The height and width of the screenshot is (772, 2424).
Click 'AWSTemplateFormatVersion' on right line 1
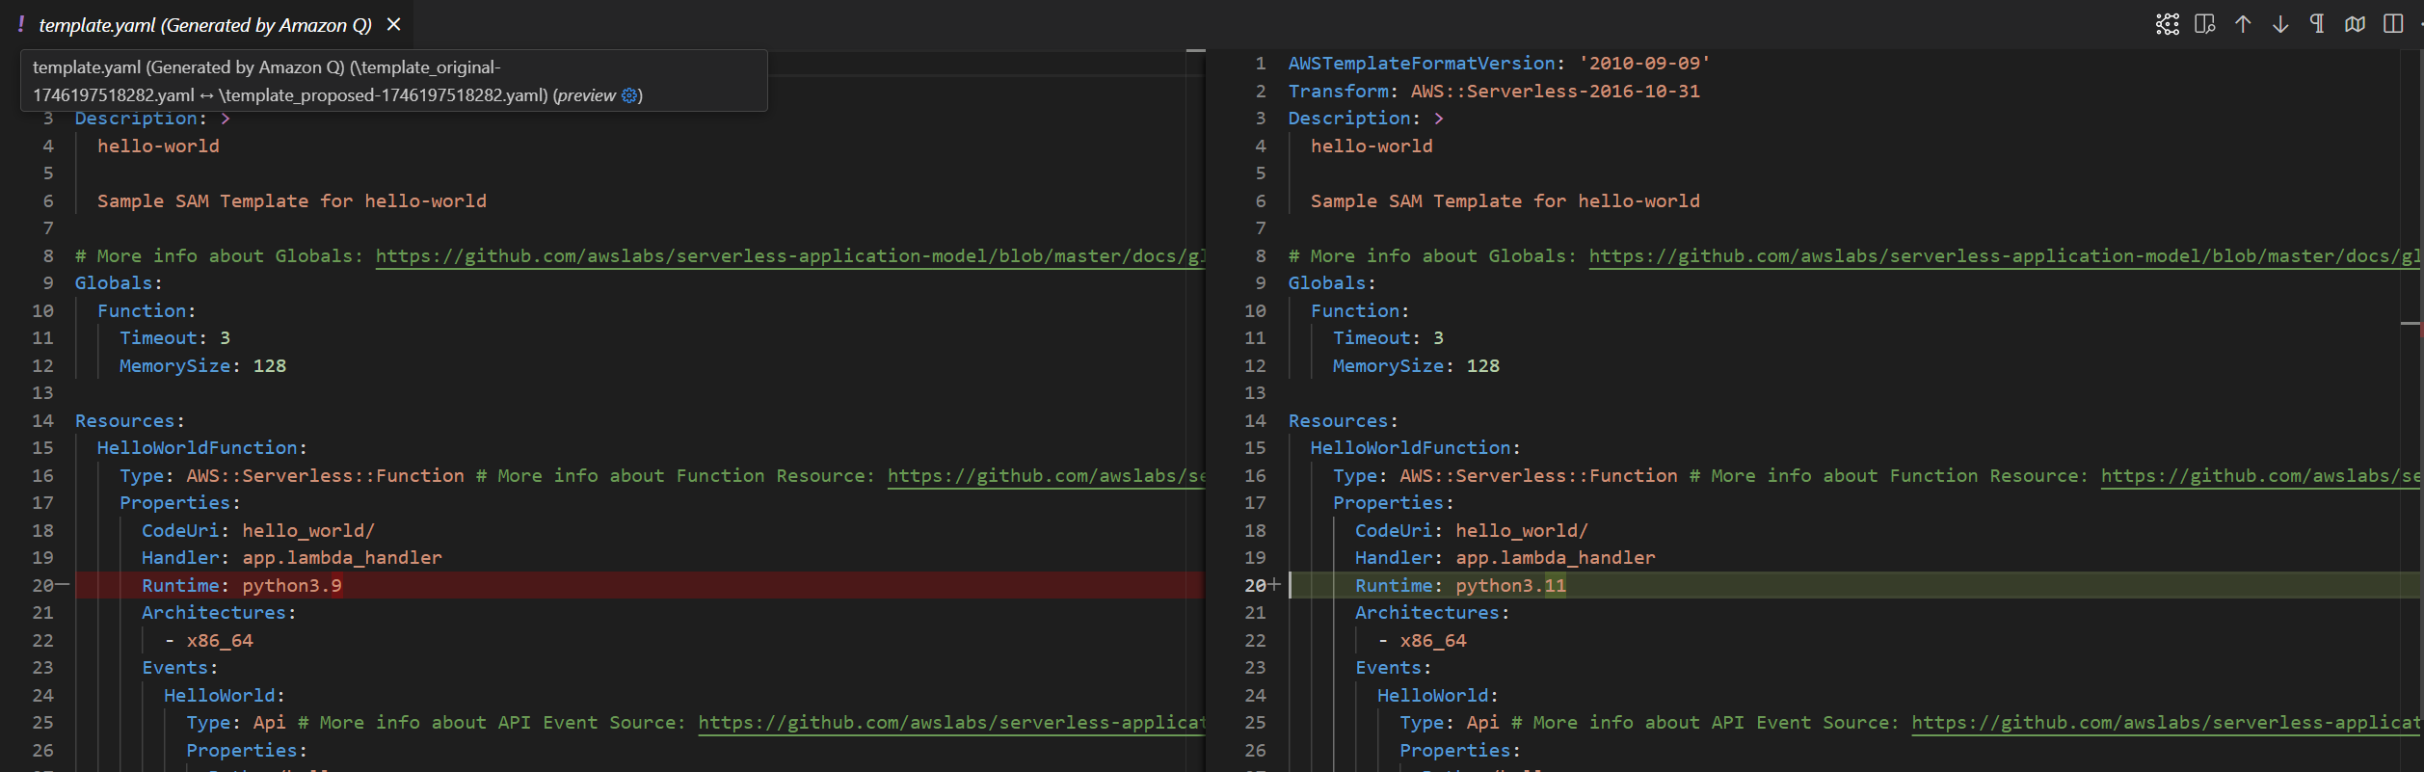[x=1422, y=63]
